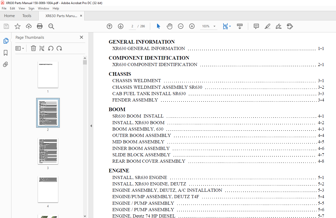Open Page Thumbnails sidebar icon
Image resolution: width=336 pixels, height=218 pixels.
6,41
